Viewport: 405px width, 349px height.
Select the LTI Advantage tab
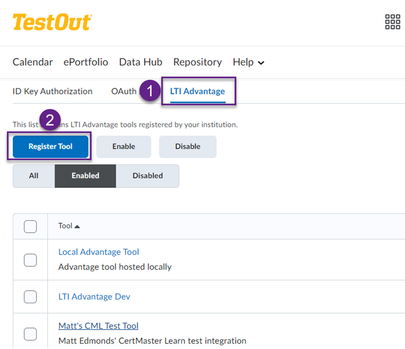198,91
